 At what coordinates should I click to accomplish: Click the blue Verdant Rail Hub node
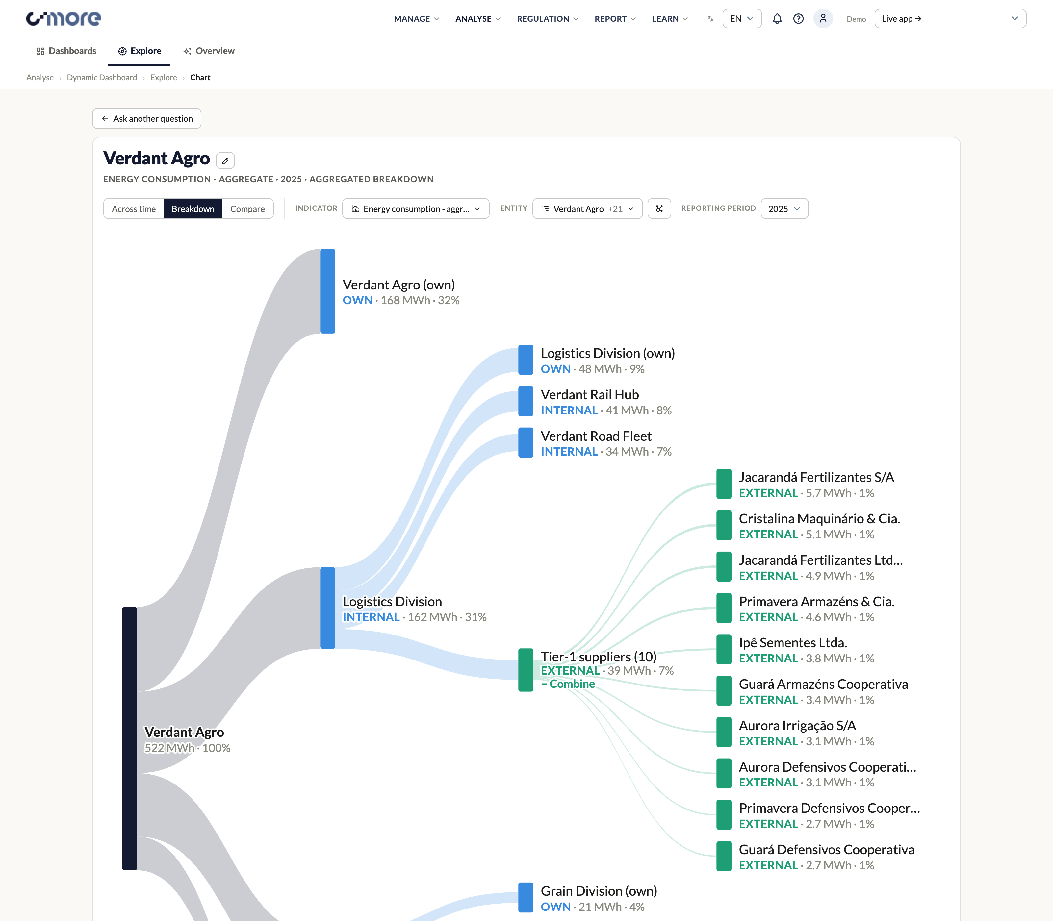tap(526, 401)
